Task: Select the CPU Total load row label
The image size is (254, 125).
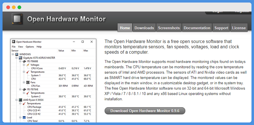Action: [33, 121]
